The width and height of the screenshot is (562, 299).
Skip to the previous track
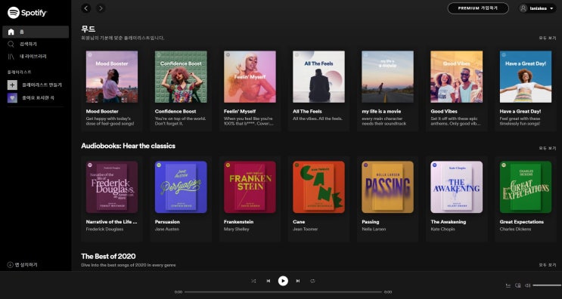pyautogui.click(x=268, y=281)
